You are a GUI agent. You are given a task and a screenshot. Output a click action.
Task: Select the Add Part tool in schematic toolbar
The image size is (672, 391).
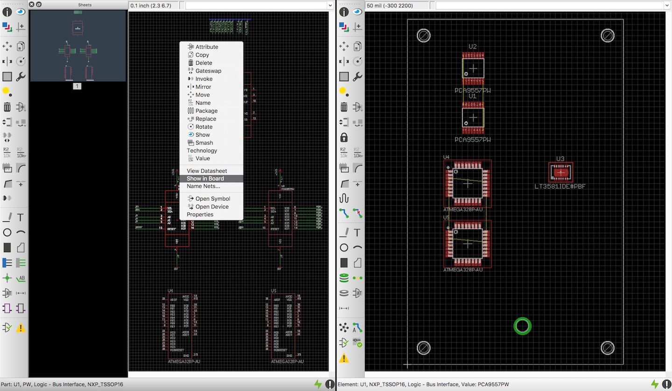point(21,107)
